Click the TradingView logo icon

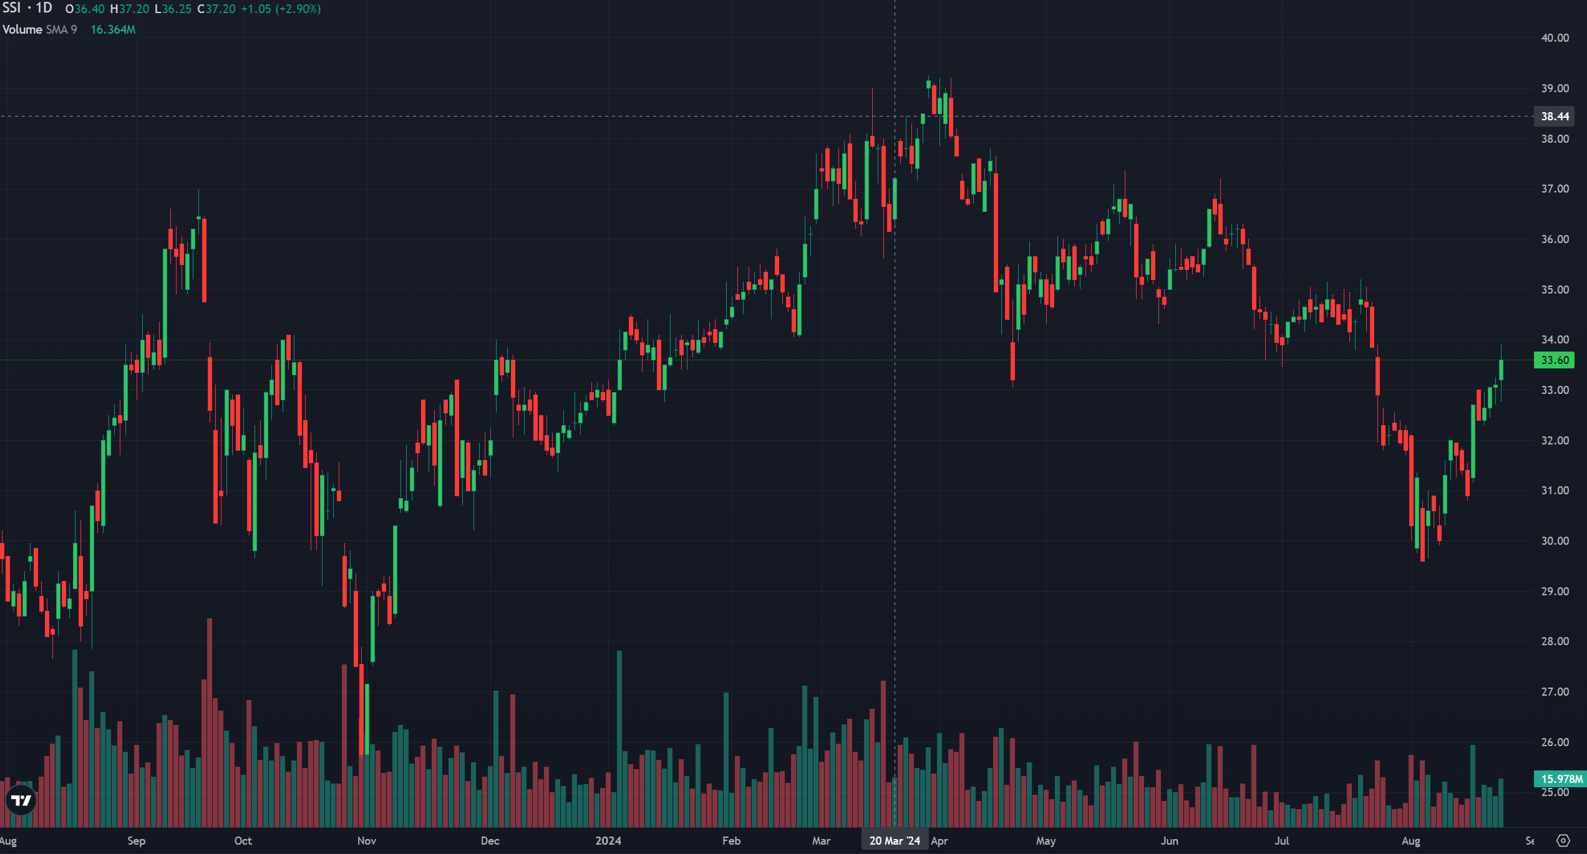tap(21, 800)
